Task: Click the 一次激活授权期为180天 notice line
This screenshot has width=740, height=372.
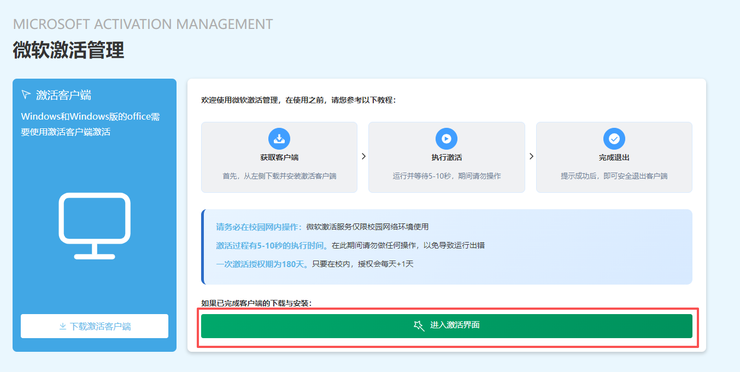Action: [315, 264]
